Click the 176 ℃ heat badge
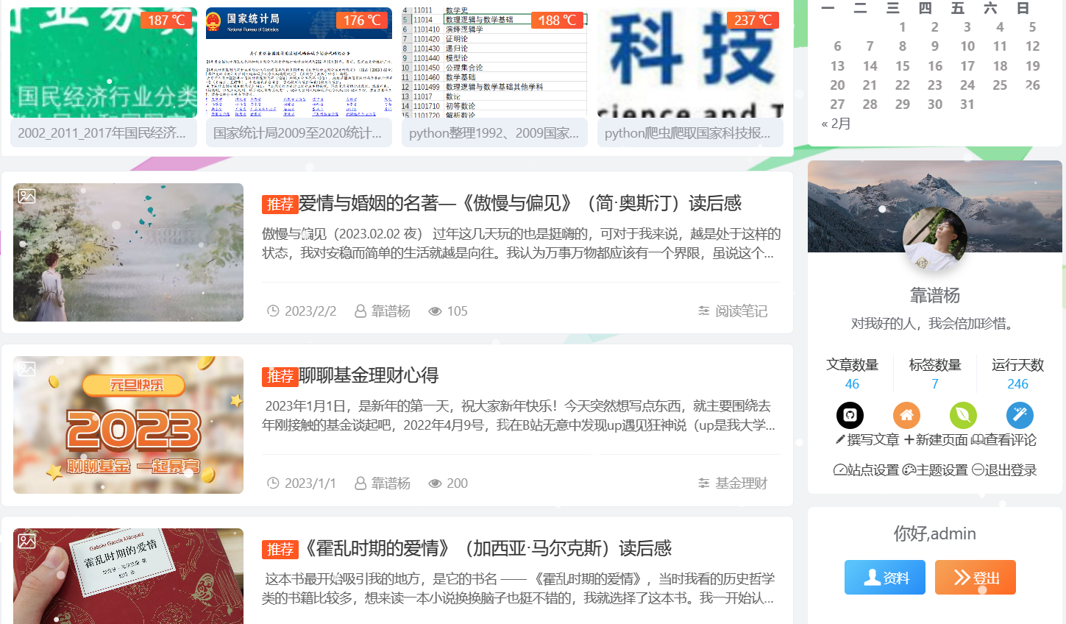The image size is (1066, 624). click(x=362, y=20)
